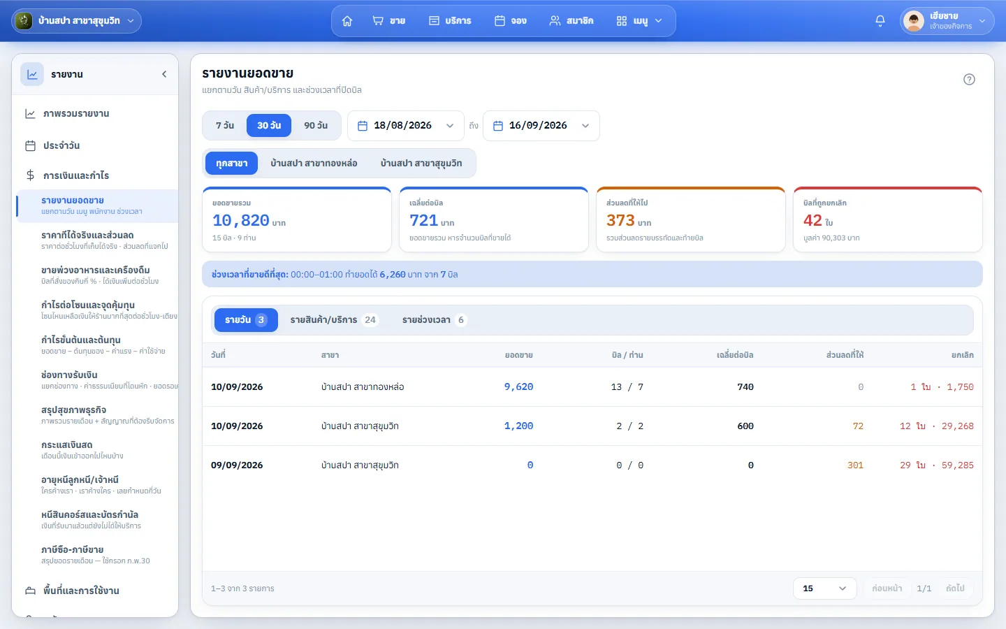Click calendar icon in the 16/09/2026 date field
1006x629 pixels.
point(498,126)
